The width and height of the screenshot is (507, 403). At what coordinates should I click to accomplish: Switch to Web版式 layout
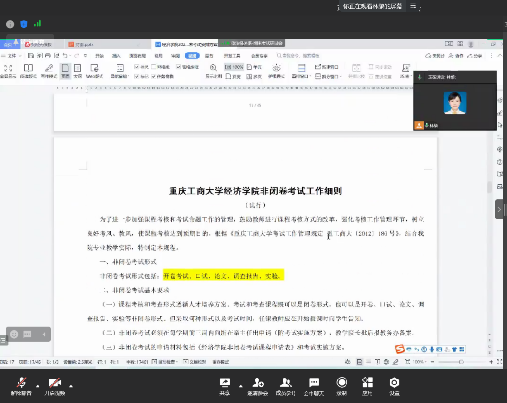pos(94,71)
